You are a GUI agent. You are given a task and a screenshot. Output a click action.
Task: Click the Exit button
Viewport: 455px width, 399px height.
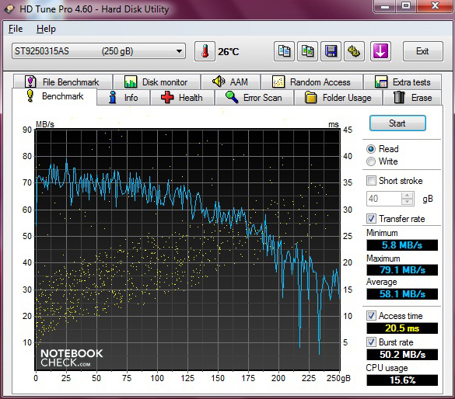click(x=422, y=51)
